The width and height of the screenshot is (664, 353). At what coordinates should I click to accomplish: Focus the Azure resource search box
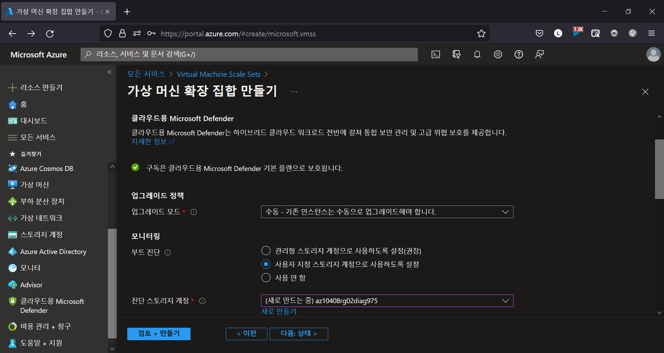click(249, 54)
